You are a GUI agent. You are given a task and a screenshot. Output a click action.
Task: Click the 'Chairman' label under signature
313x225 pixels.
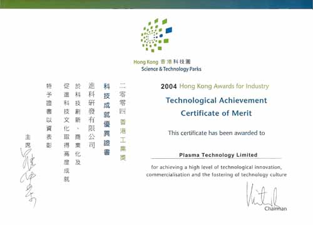click(275, 209)
